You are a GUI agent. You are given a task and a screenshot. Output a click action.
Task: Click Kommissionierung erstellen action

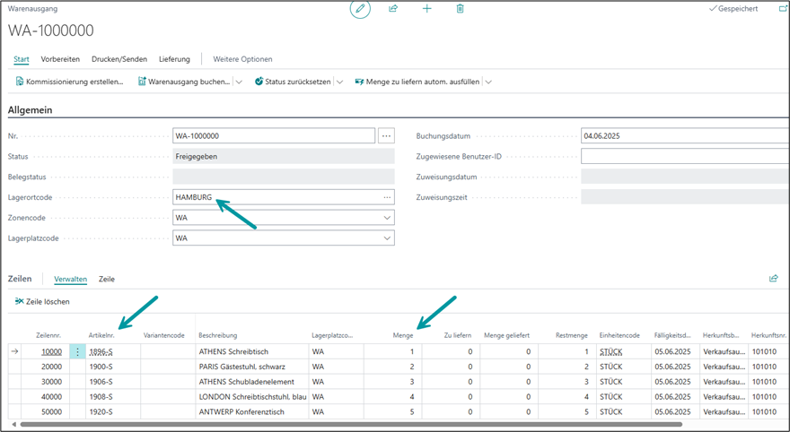[x=69, y=82]
